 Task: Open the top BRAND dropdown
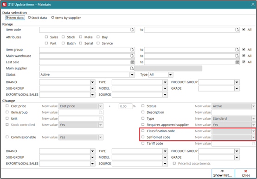point(93,82)
